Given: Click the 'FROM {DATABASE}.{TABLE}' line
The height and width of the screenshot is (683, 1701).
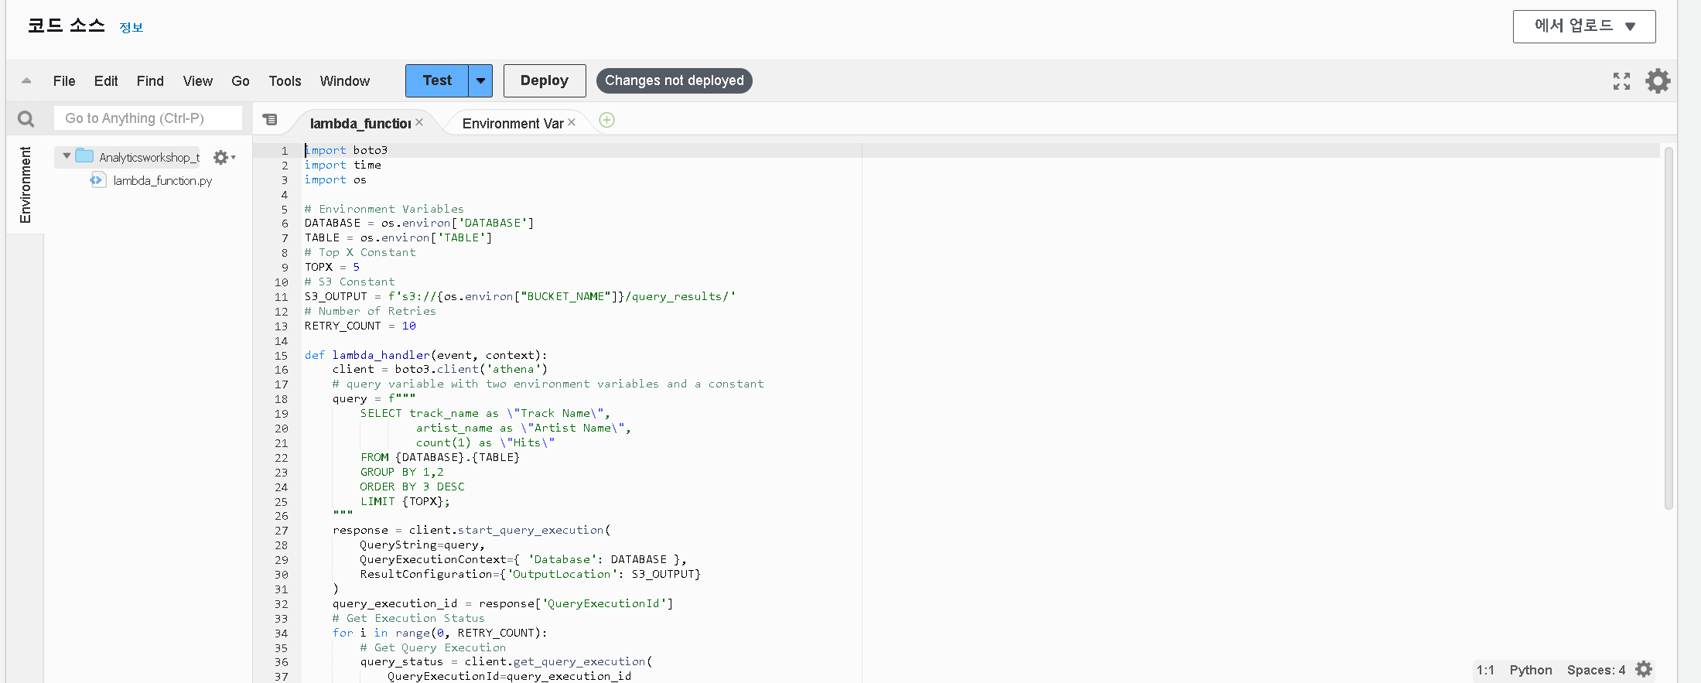Looking at the screenshot, I should pos(440,457).
